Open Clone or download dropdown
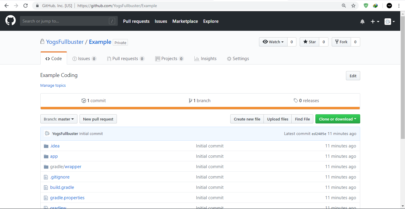Image resolution: width=405 pixels, height=209 pixels. (337, 119)
